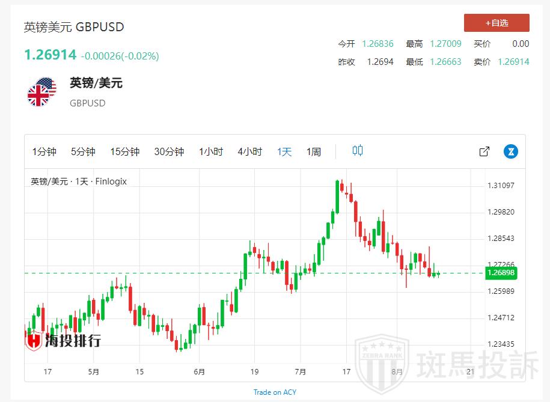Click the 1.31097 level on price axis
The width and height of the screenshot is (550, 402).
[500, 186]
